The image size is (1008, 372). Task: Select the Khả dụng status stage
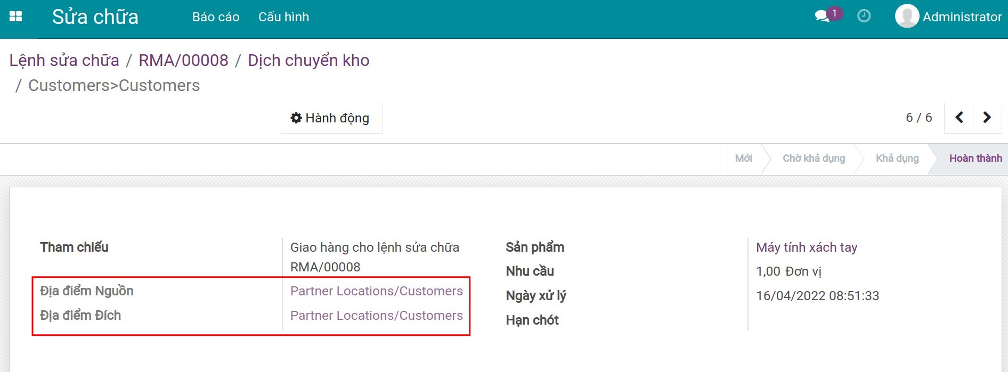pos(897,158)
